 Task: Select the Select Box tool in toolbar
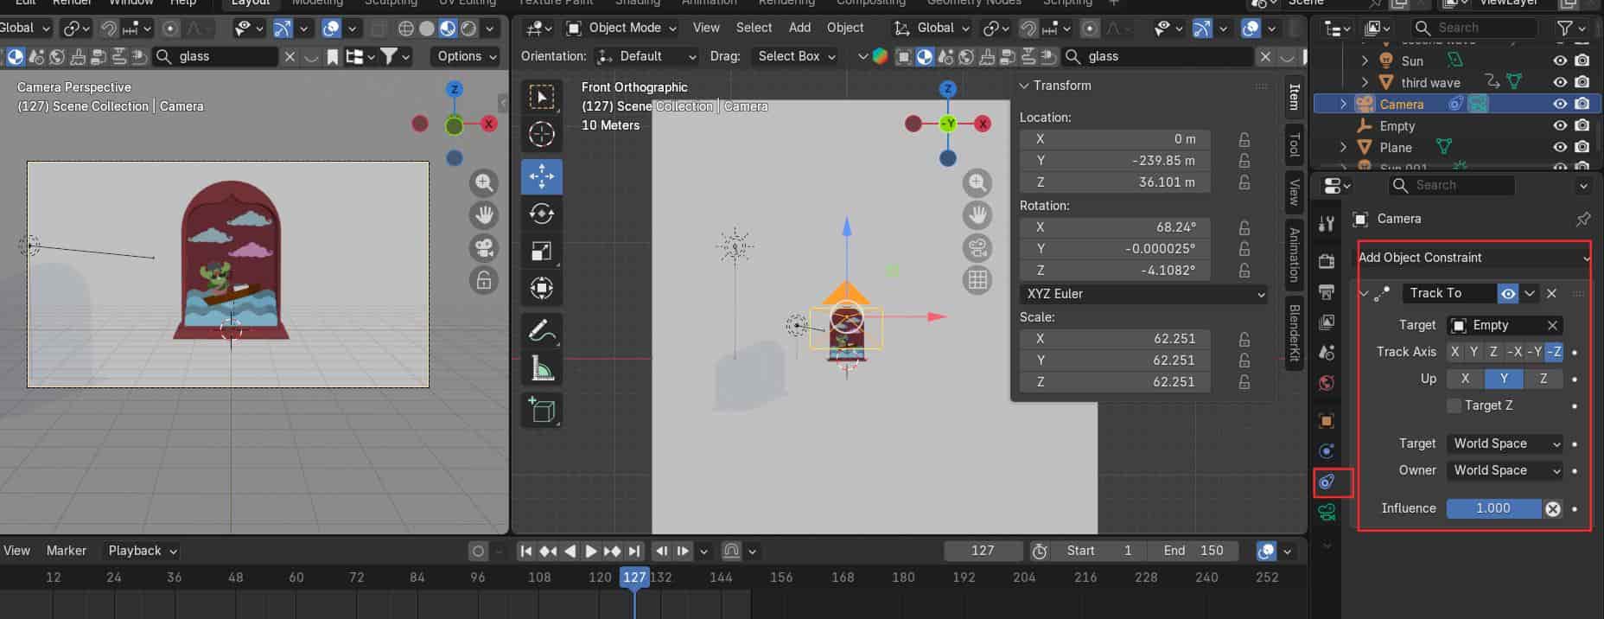point(542,97)
